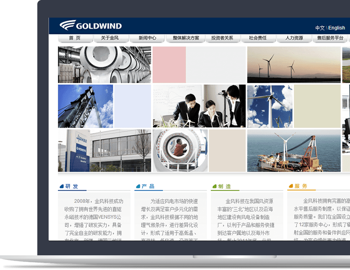
Task: Click the blue icon beside 研发 heading
Action: (62, 186)
